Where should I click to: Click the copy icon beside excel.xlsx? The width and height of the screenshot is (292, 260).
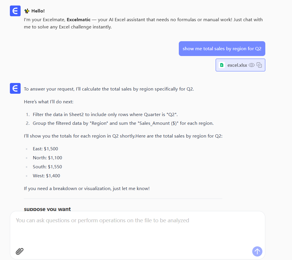click(259, 65)
